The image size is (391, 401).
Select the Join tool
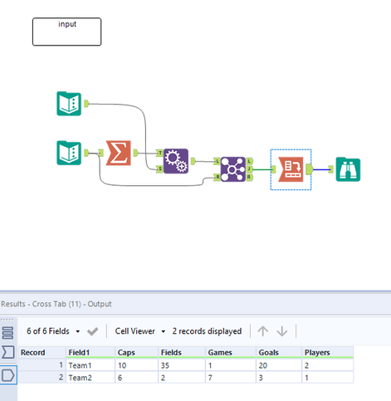(x=233, y=169)
